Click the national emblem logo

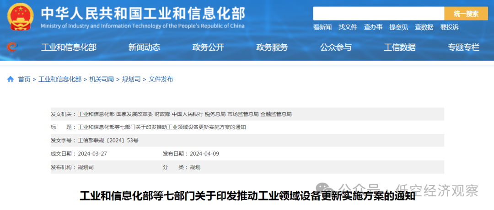click(x=21, y=16)
